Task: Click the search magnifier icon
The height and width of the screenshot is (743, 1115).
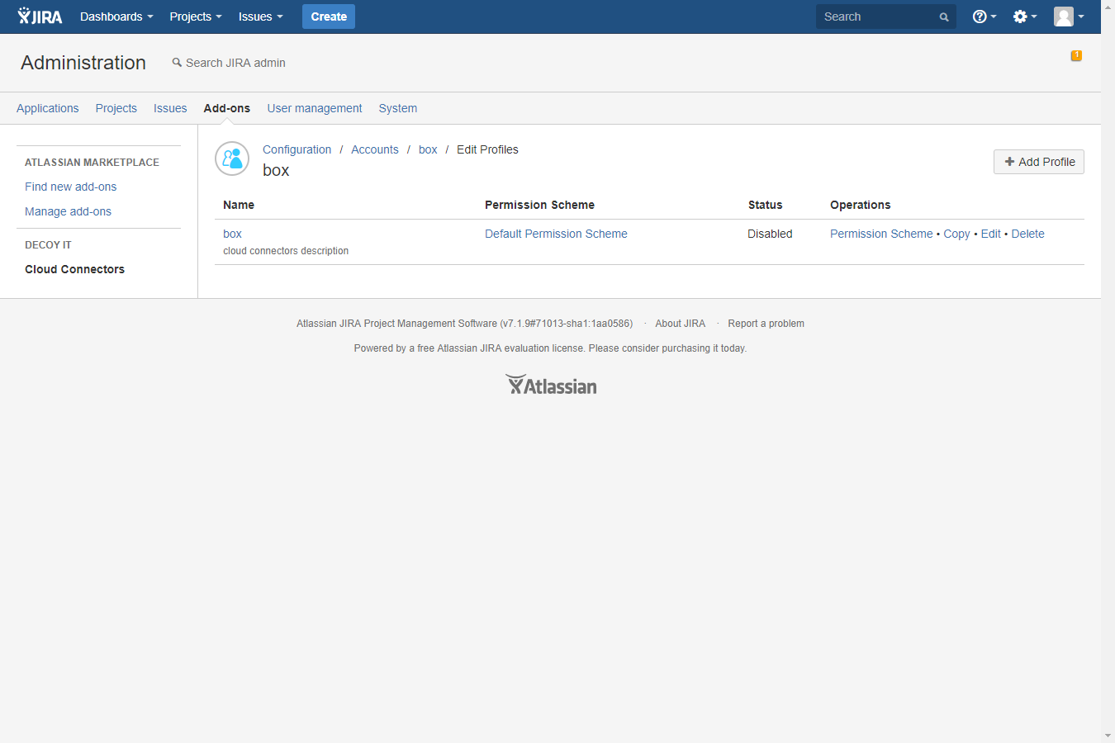Action: point(944,17)
